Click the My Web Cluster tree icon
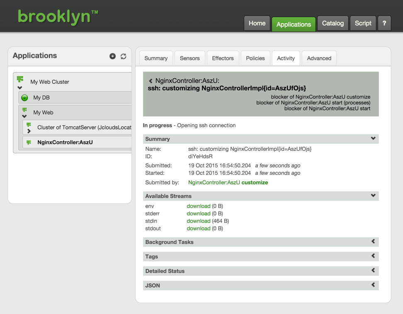 (x=20, y=79)
